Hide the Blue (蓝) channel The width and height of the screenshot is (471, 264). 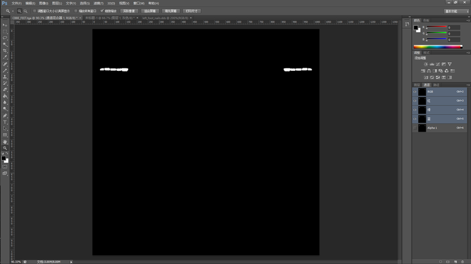click(415, 119)
